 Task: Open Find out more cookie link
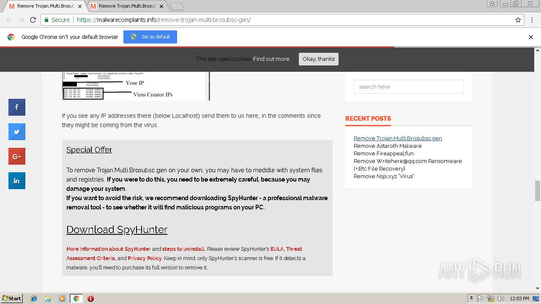[272, 59]
